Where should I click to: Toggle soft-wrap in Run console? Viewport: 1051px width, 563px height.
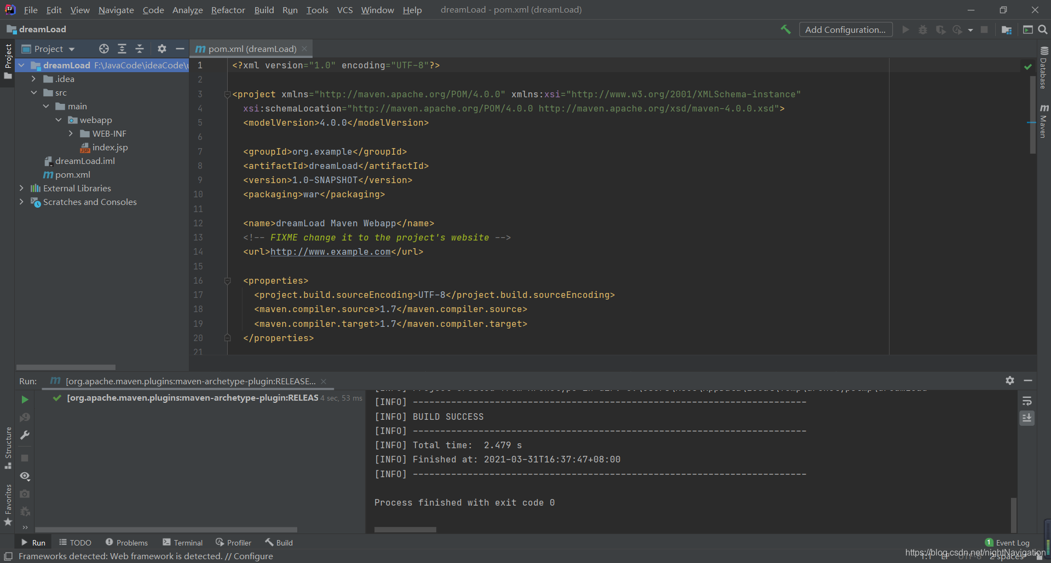pyautogui.click(x=1027, y=401)
